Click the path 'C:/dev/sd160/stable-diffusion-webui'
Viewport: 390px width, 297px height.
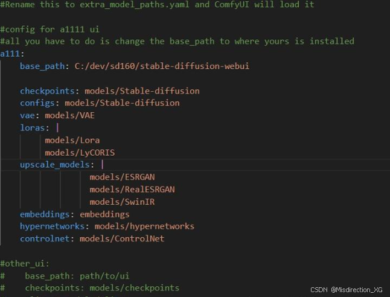coord(162,66)
